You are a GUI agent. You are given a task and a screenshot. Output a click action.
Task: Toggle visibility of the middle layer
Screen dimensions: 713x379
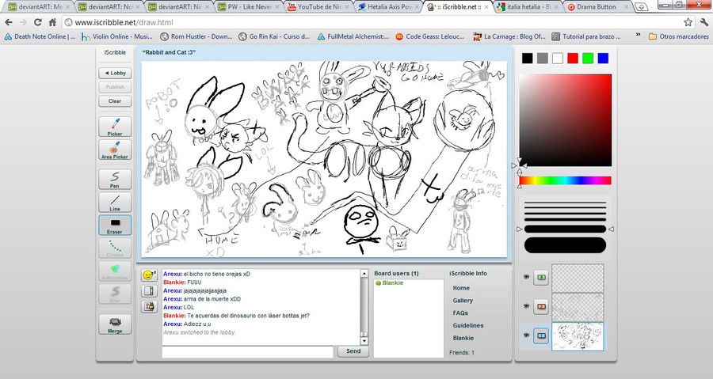526,306
